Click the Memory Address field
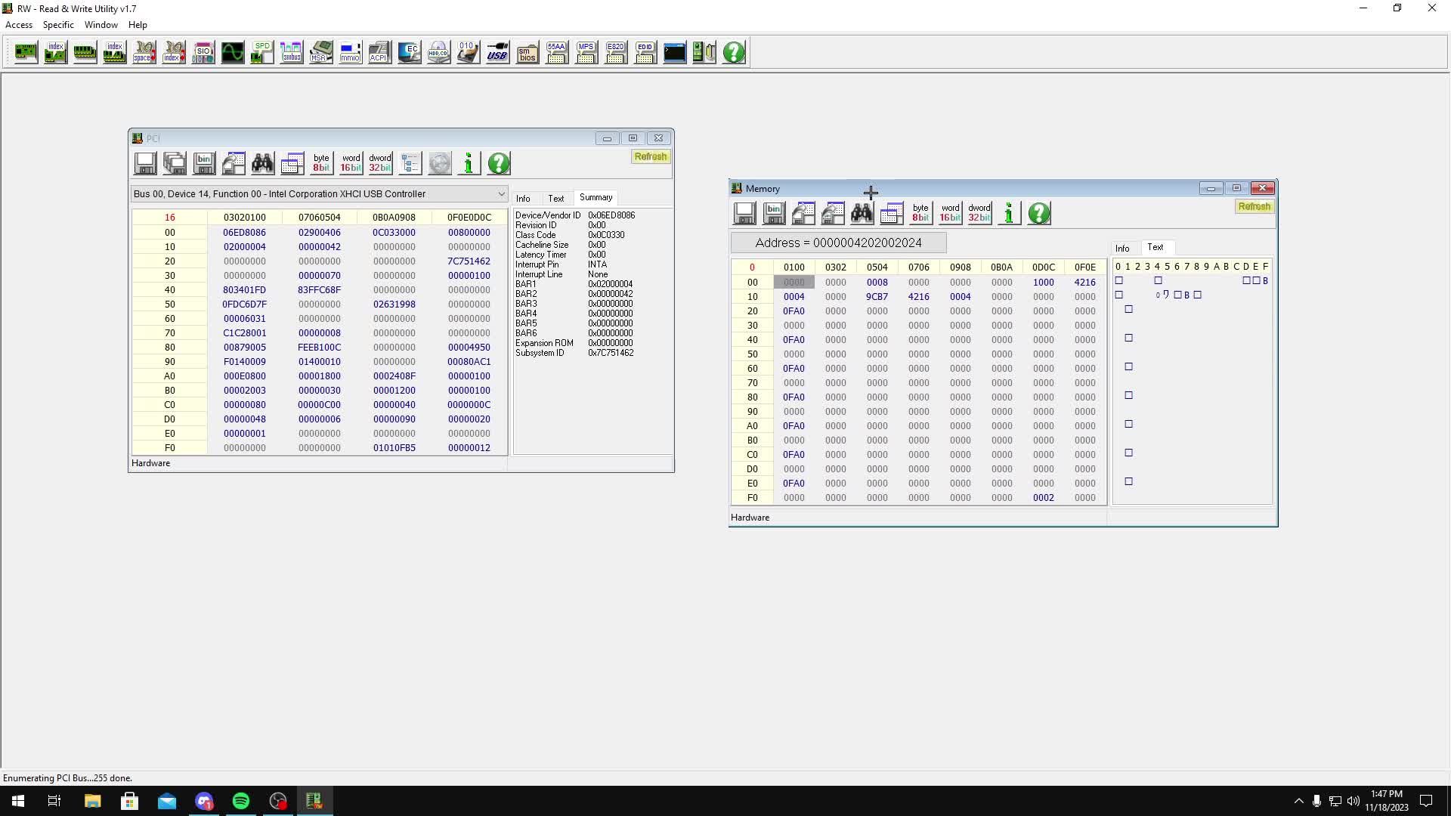The height and width of the screenshot is (816, 1451). 838,243
